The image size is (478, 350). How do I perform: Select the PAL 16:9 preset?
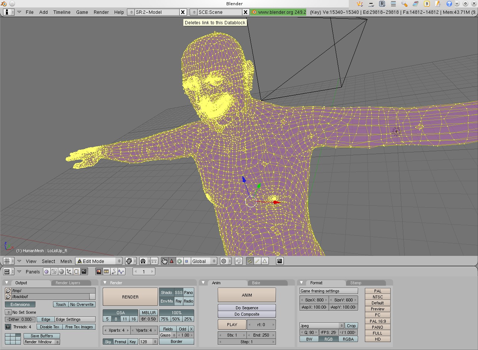tap(377, 321)
